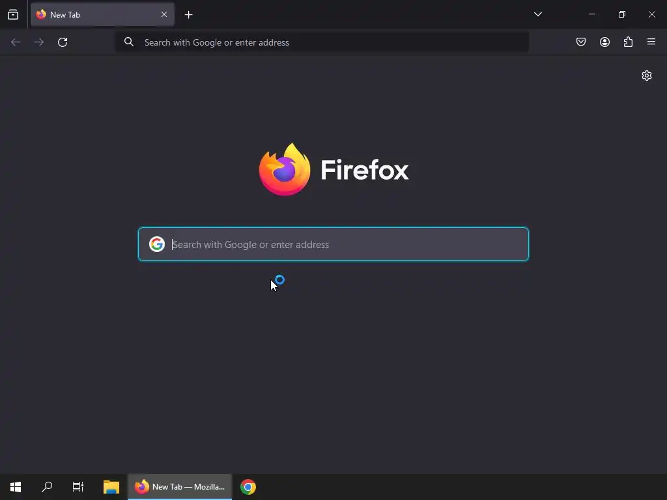Select New Tab — Mozilla taskbar button
The image size is (667, 500).
pos(180,487)
